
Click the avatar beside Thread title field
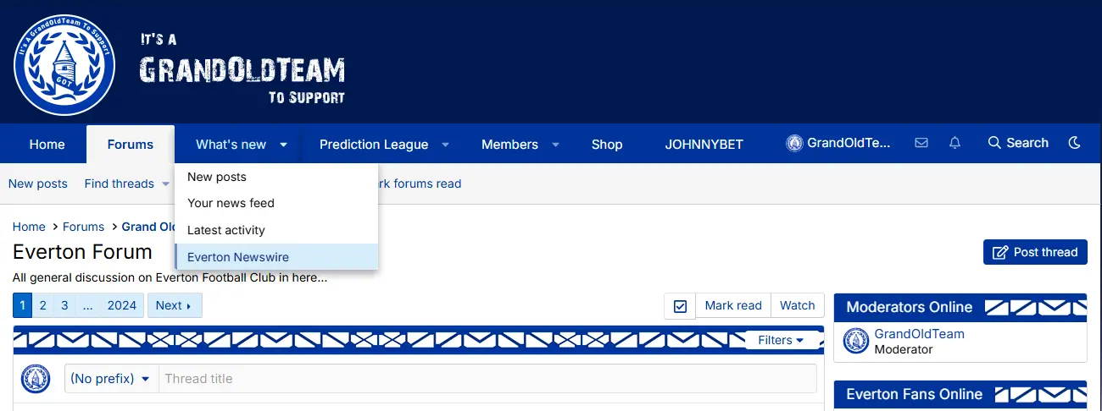pos(36,378)
